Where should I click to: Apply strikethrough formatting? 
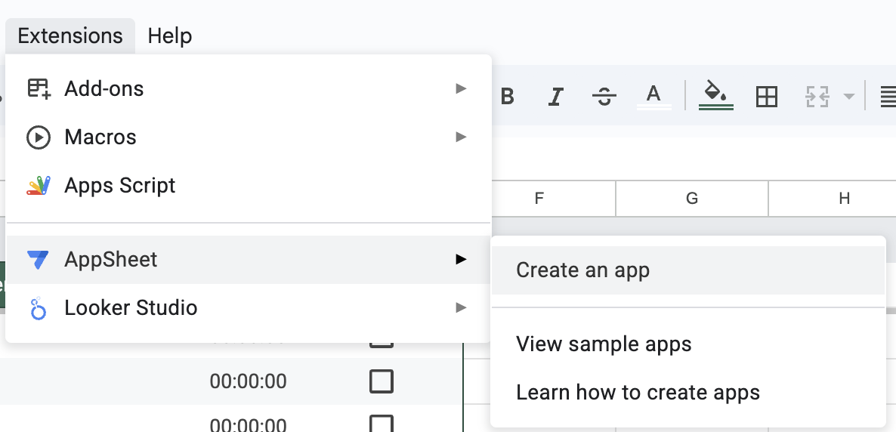[x=604, y=97]
